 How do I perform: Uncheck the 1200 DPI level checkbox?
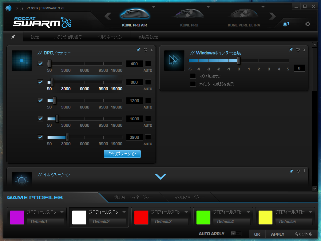41,101
